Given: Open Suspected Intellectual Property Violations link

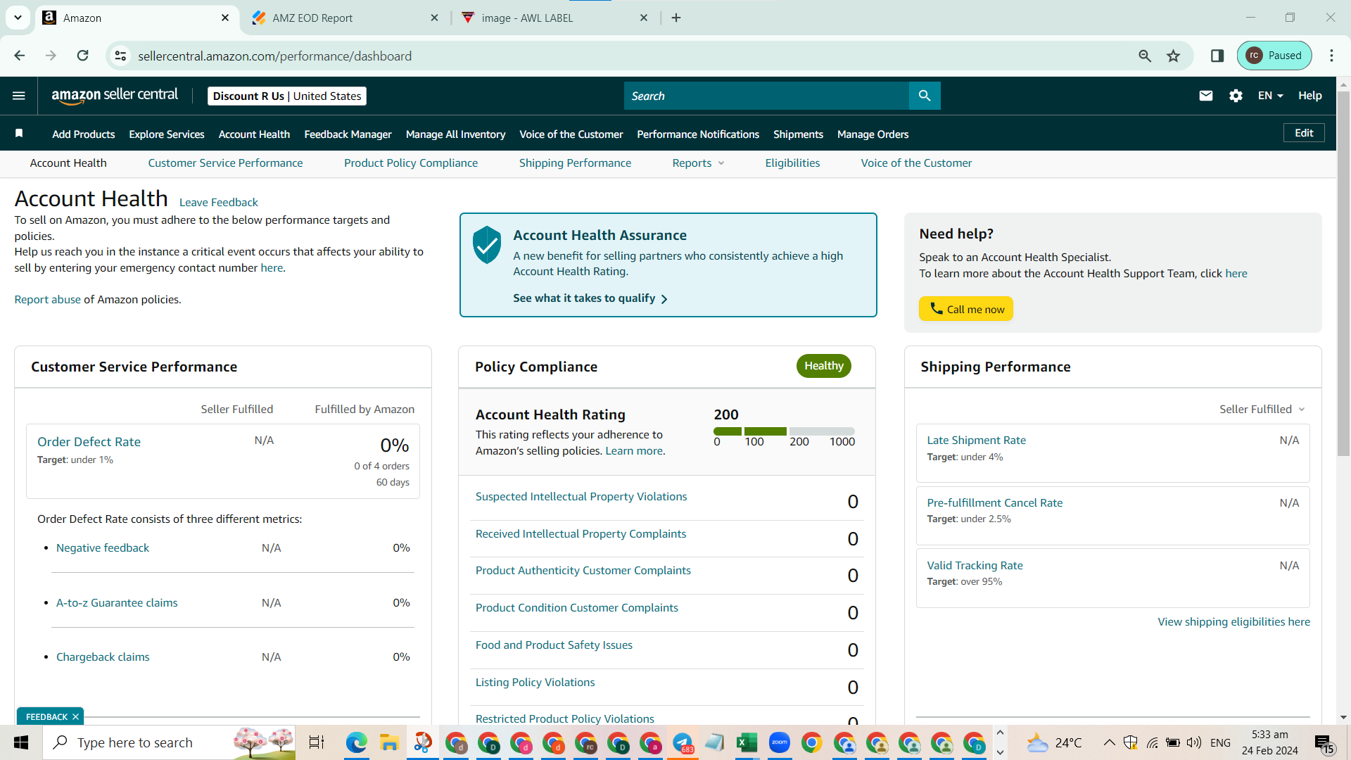Looking at the screenshot, I should (581, 497).
